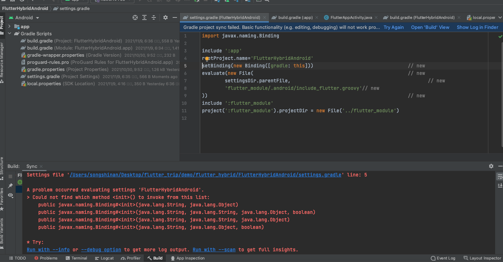Image resolution: width=503 pixels, height=262 pixels.
Task: Click the yellow intention lightbulb icon
Action: click(207, 58)
